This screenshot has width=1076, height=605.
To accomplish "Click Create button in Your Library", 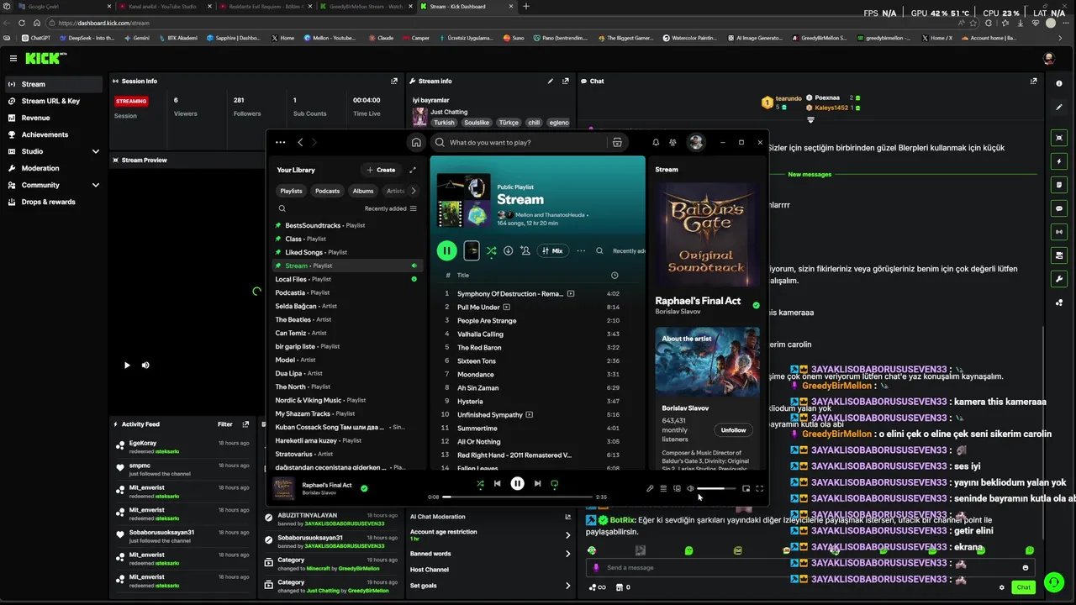I will [381, 170].
